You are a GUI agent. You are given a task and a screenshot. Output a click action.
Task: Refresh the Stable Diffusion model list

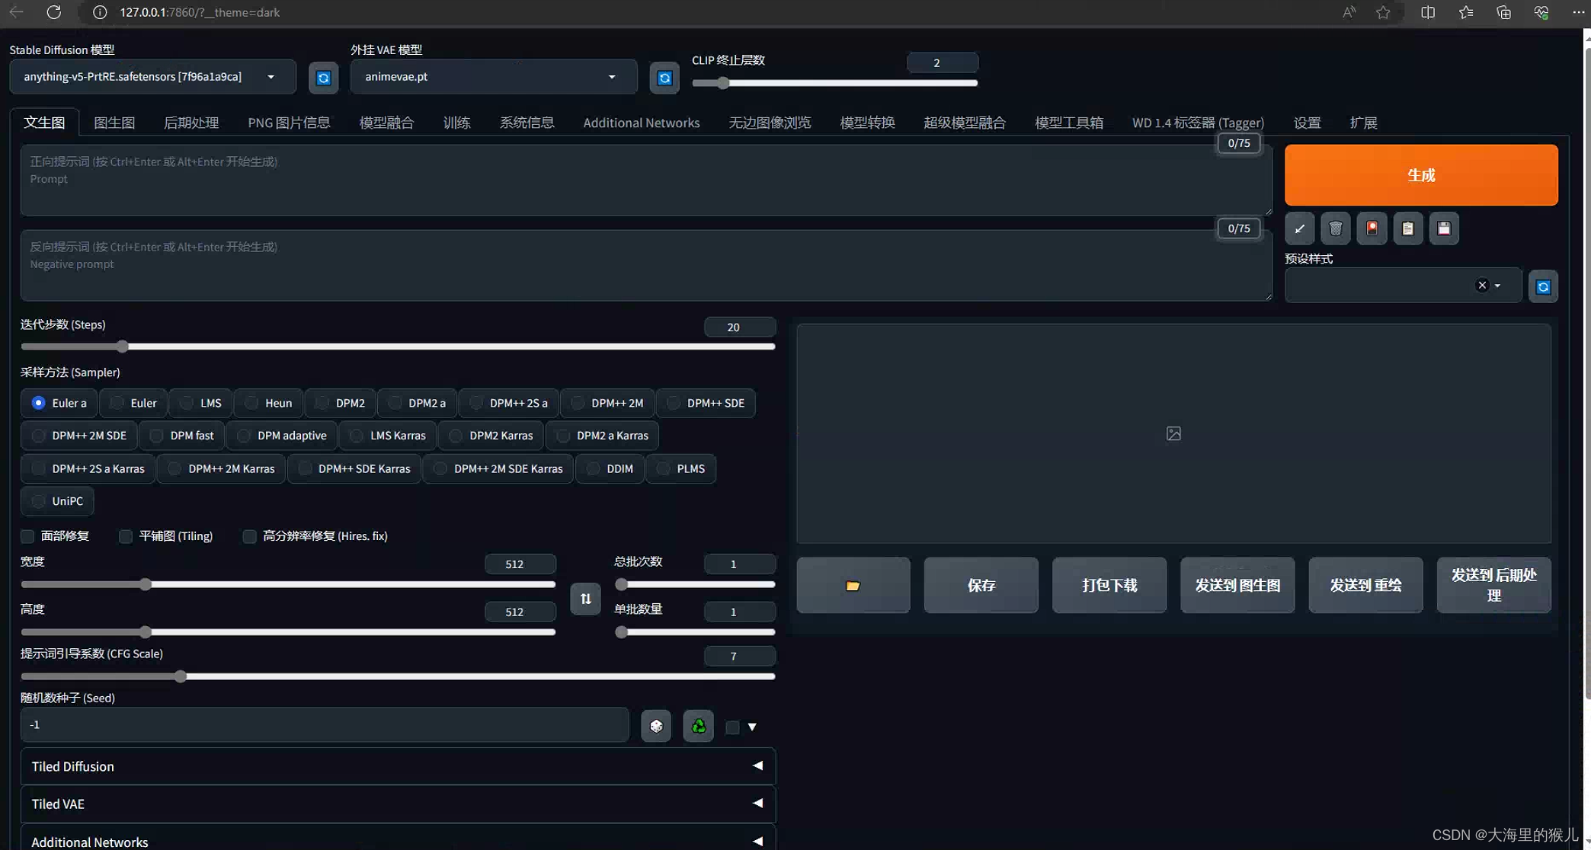pos(323,78)
